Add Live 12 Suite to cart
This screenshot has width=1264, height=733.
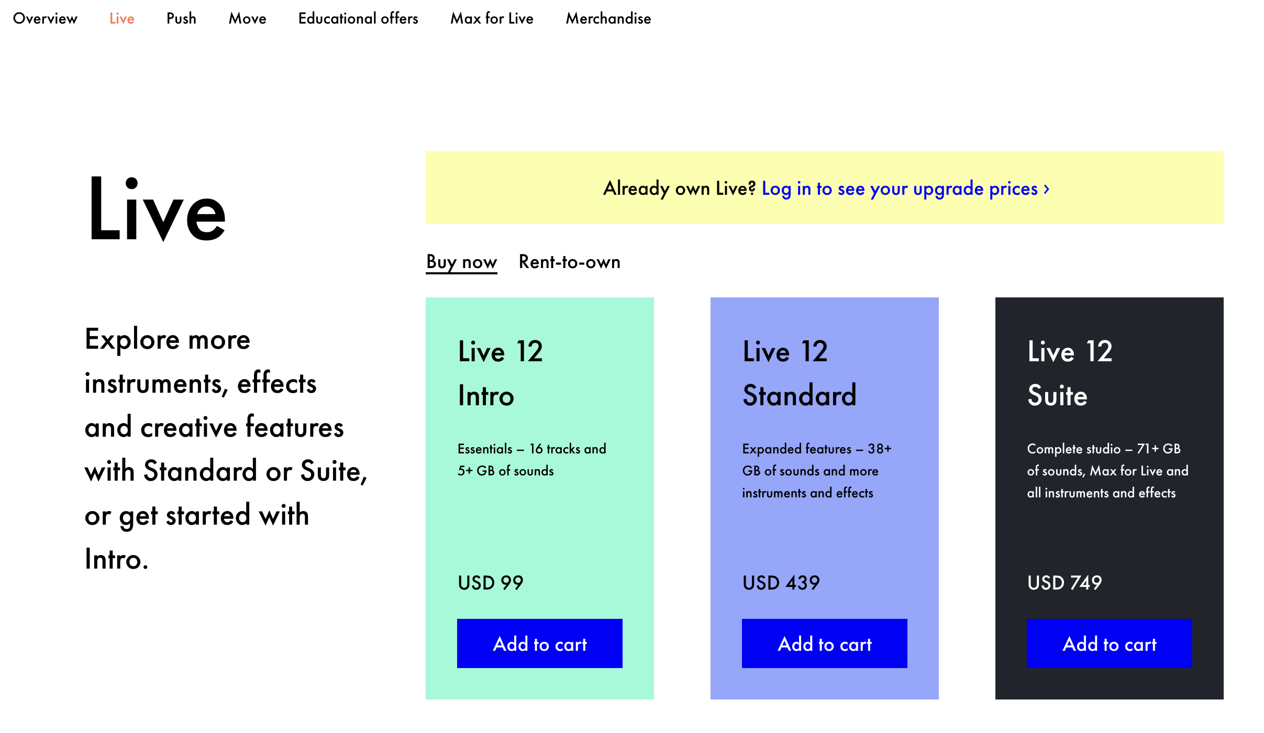pos(1109,643)
